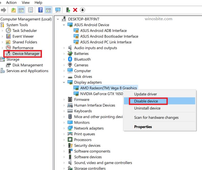The image size is (202, 170).
Task: Click the Processors category icon
Action: pos(70,140)
